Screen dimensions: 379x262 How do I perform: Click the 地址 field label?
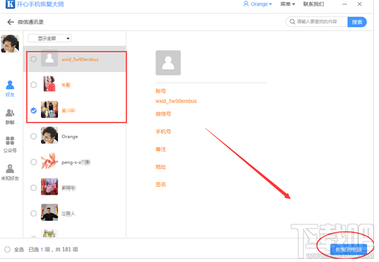coord(161,167)
